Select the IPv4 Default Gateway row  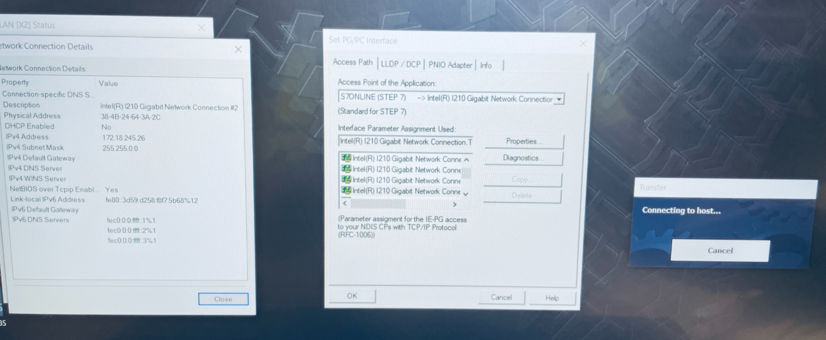(x=124, y=158)
